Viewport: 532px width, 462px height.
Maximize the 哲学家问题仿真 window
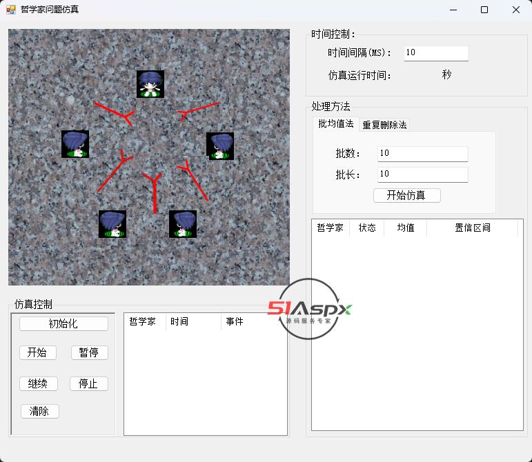click(484, 10)
